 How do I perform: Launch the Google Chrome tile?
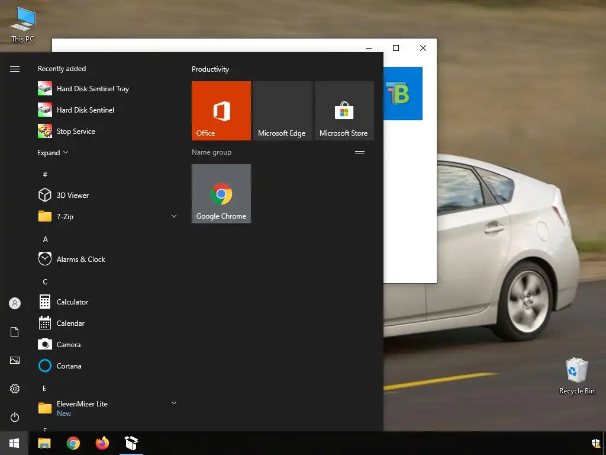coord(221,194)
